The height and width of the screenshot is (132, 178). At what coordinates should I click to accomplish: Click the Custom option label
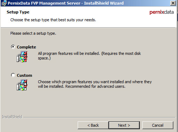click(24, 75)
